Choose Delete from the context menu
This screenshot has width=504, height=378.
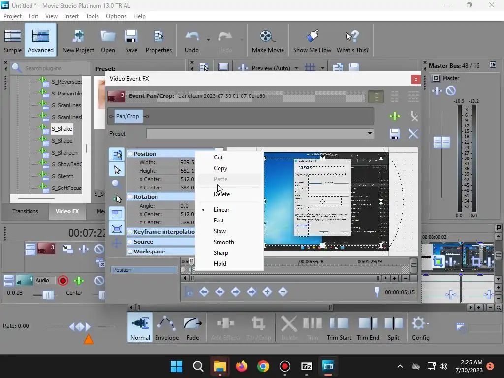[x=222, y=194]
